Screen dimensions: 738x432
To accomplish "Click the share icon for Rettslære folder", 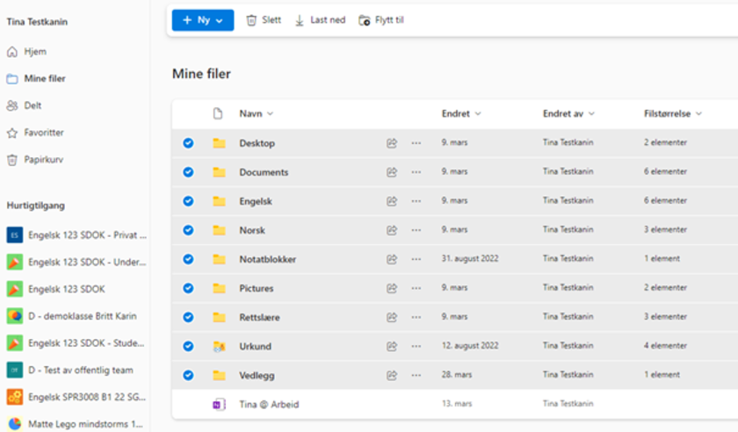I will click(392, 318).
